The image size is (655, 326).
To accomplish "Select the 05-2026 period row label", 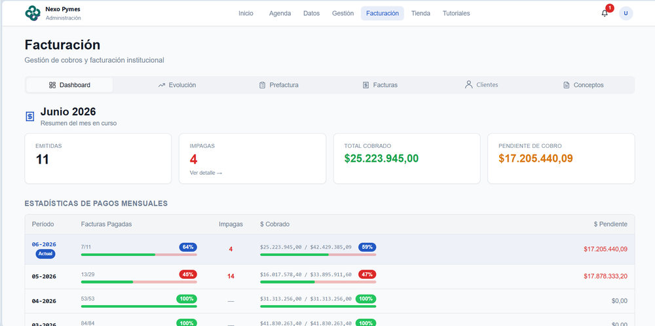I will pyautogui.click(x=44, y=276).
